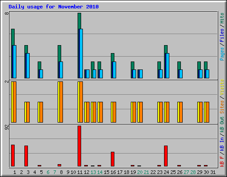Click the cyan Pages bar for day 3
This screenshot has height=177, width=227.
click(x=28, y=65)
